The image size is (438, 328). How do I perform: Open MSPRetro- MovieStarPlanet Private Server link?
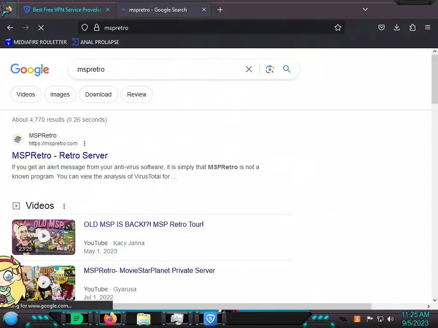coord(149,270)
